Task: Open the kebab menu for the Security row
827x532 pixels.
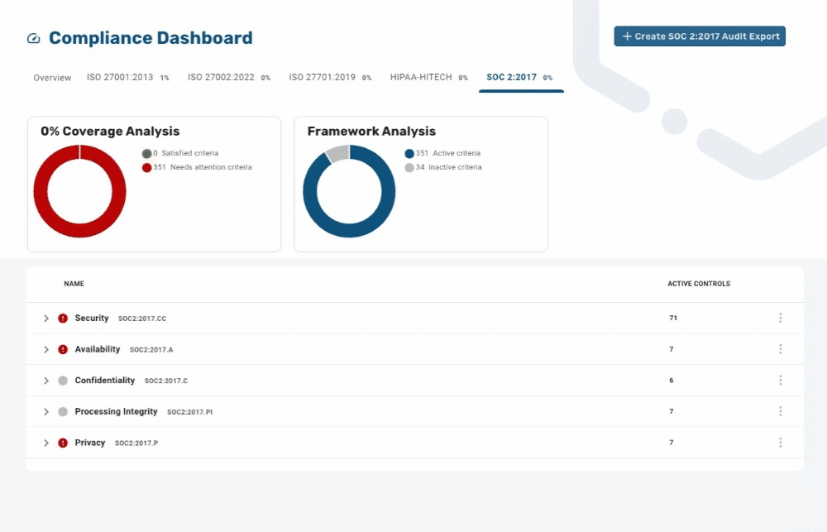Action: [x=780, y=318]
